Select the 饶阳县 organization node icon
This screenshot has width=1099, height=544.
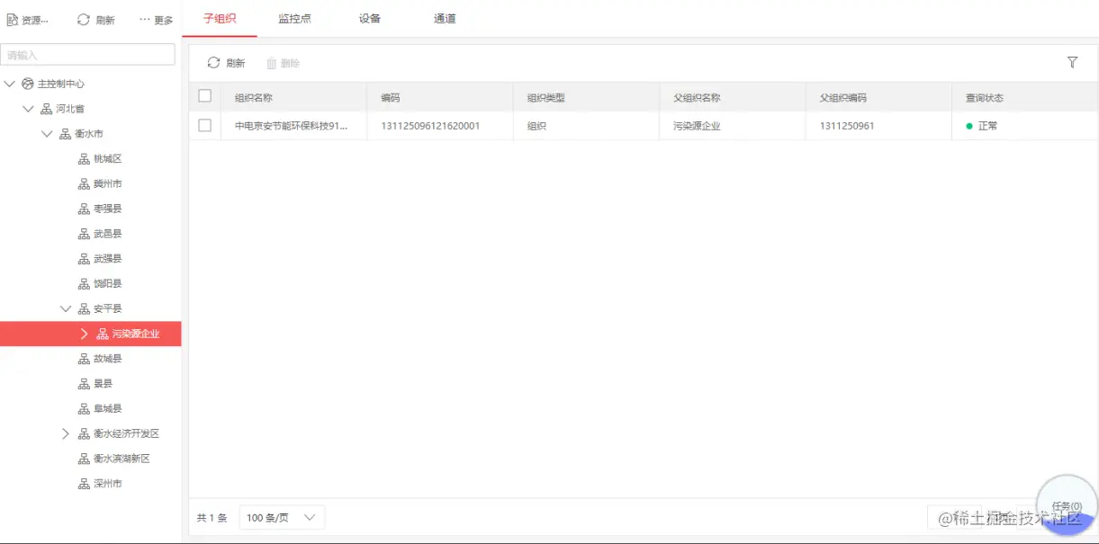85,283
